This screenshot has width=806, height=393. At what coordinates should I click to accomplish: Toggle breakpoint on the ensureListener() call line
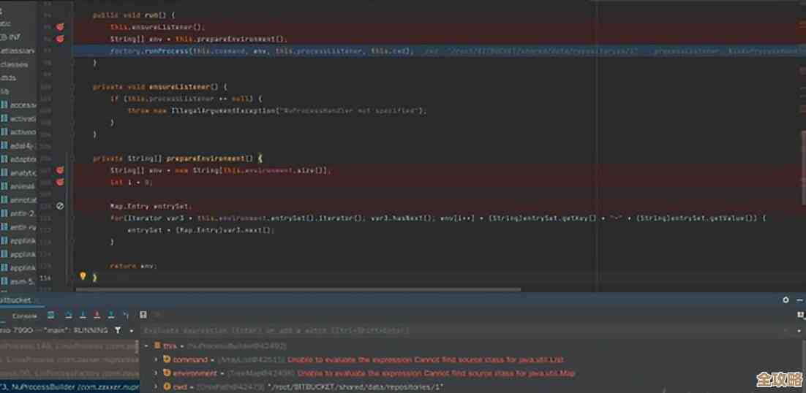click(60, 26)
